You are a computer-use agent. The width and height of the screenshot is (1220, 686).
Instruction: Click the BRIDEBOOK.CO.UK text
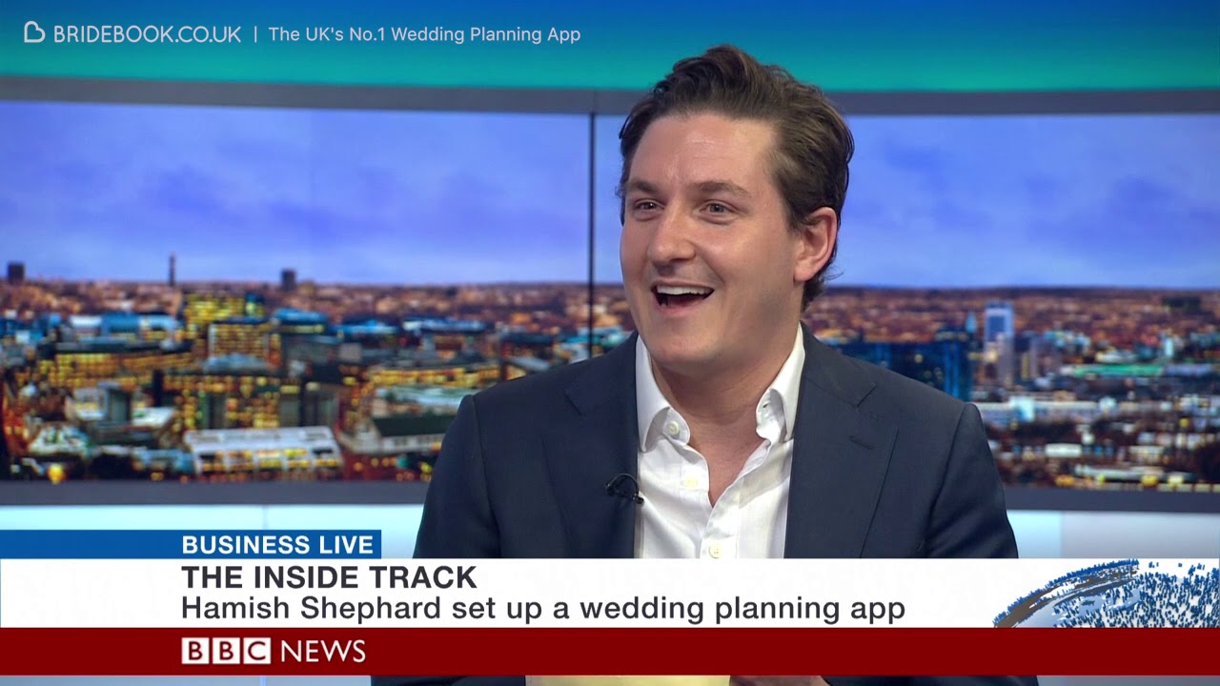147,34
